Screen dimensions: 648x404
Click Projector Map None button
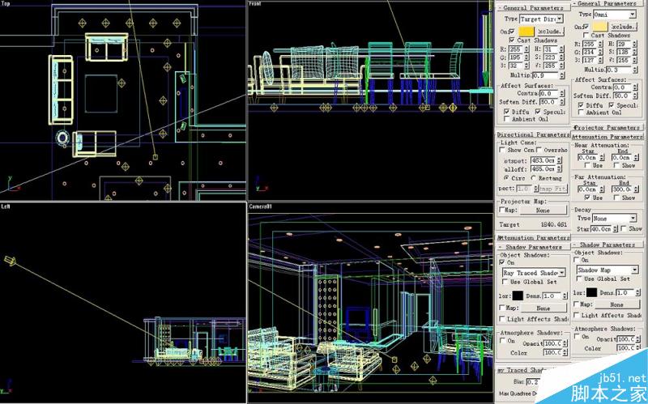(x=543, y=211)
